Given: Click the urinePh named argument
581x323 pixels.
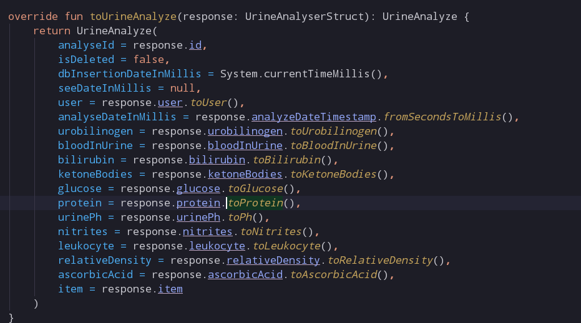Looking at the screenshot, I should (80, 218).
